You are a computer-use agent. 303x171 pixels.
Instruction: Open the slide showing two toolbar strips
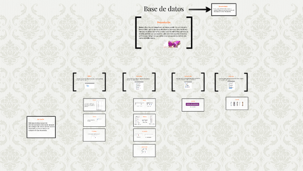click(x=144, y=105)
